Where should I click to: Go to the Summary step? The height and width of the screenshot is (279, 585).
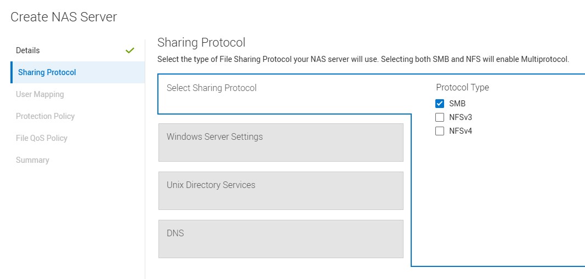click(x=32, y=160)
